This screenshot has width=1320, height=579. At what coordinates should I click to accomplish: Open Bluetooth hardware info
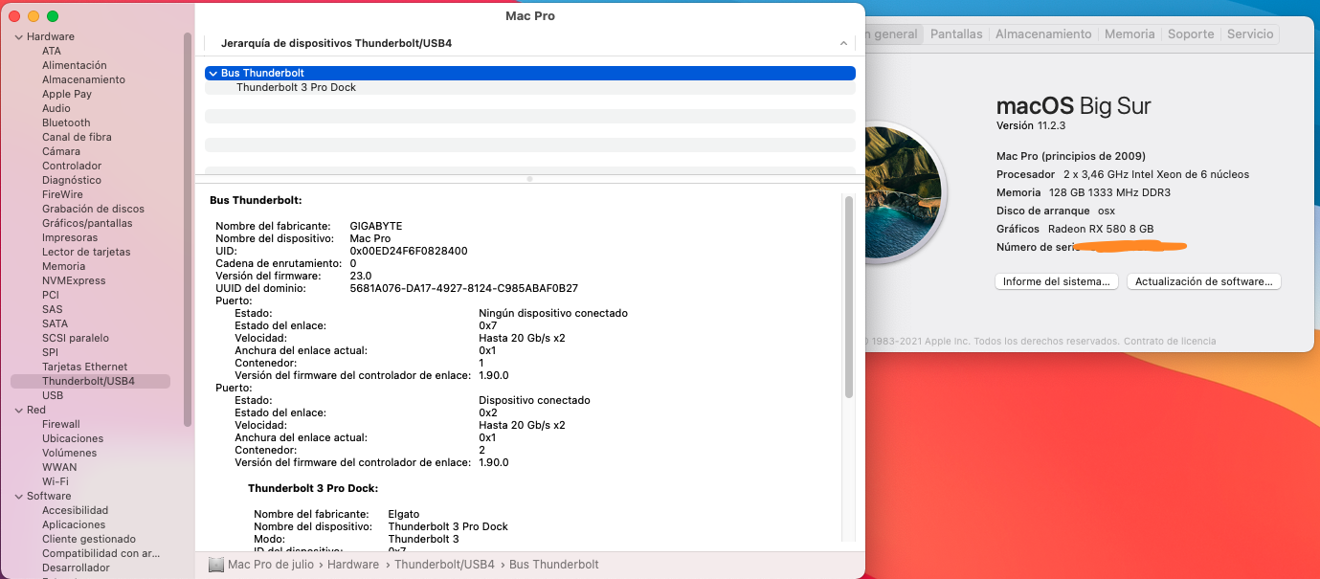(x=66, y=122)
